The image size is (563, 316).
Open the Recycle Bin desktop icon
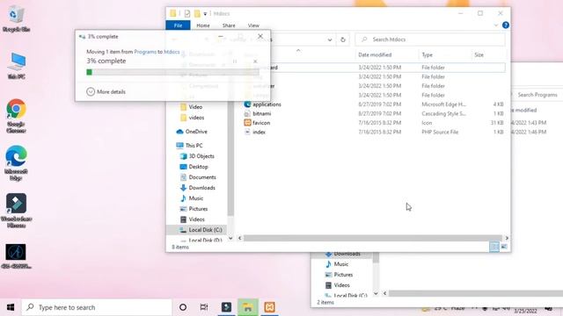pos(16,18)
